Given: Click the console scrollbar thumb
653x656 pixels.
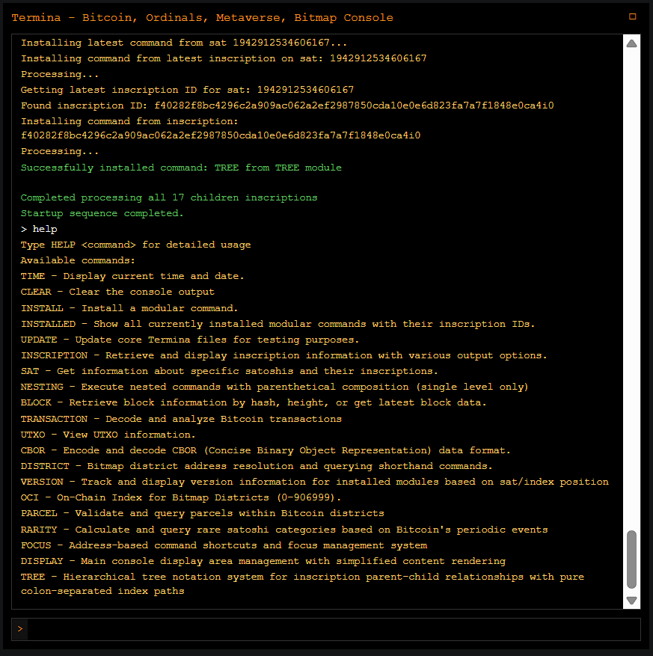Looking at the screenshot, I should coord(631,560).
